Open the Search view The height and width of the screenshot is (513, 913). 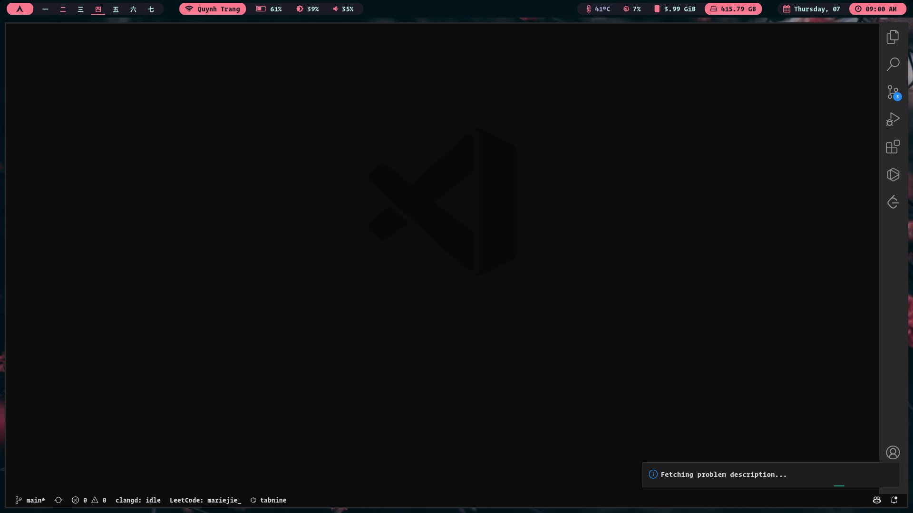click(x=893, y=64)
